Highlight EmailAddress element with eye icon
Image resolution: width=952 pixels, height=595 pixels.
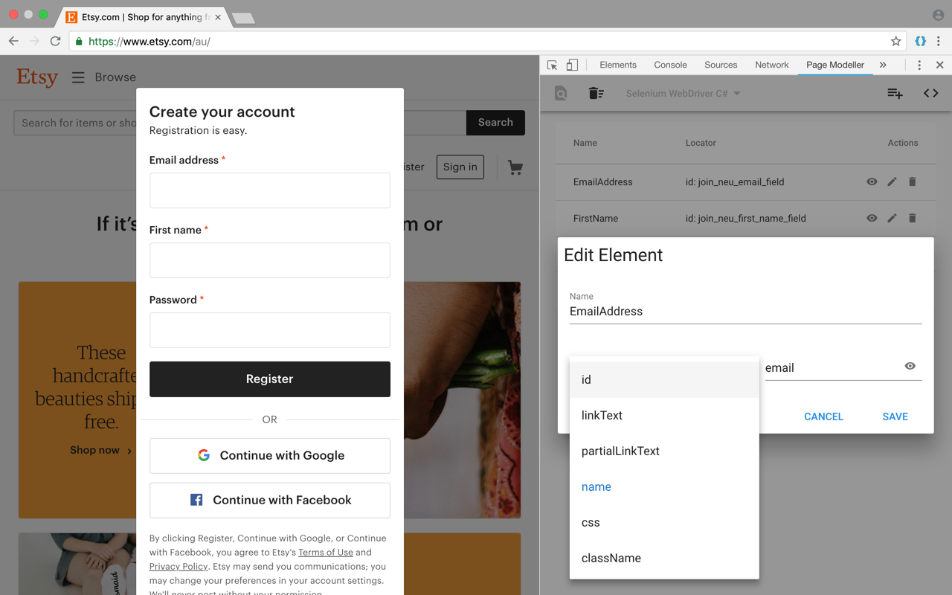872,181
